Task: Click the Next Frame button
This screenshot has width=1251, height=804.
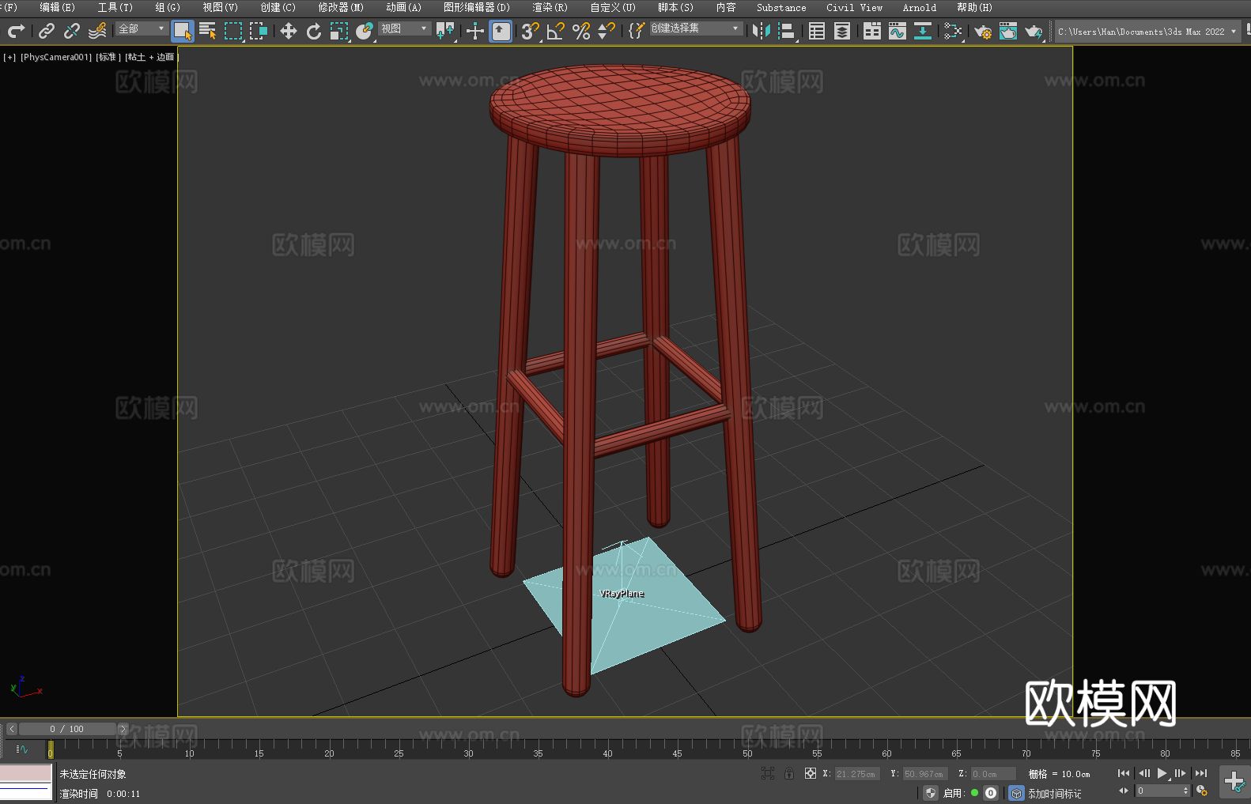Action: (x=1181, y=773)
